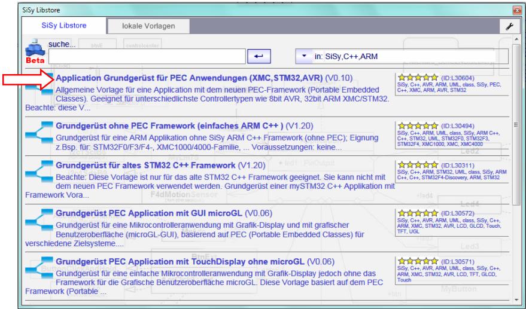Click description 'Allgemeine Vorlage für eine Application'
This screenshot has height=309, width=526.
208,99
